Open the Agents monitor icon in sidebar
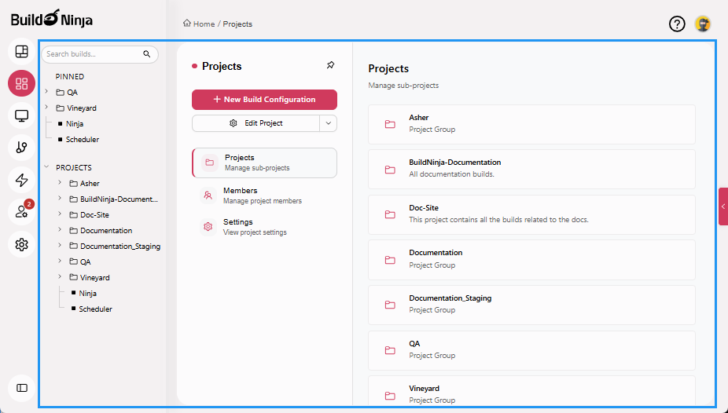Image resolution: width=728 pixels, height=413 pixels. [x=22, y=115]
